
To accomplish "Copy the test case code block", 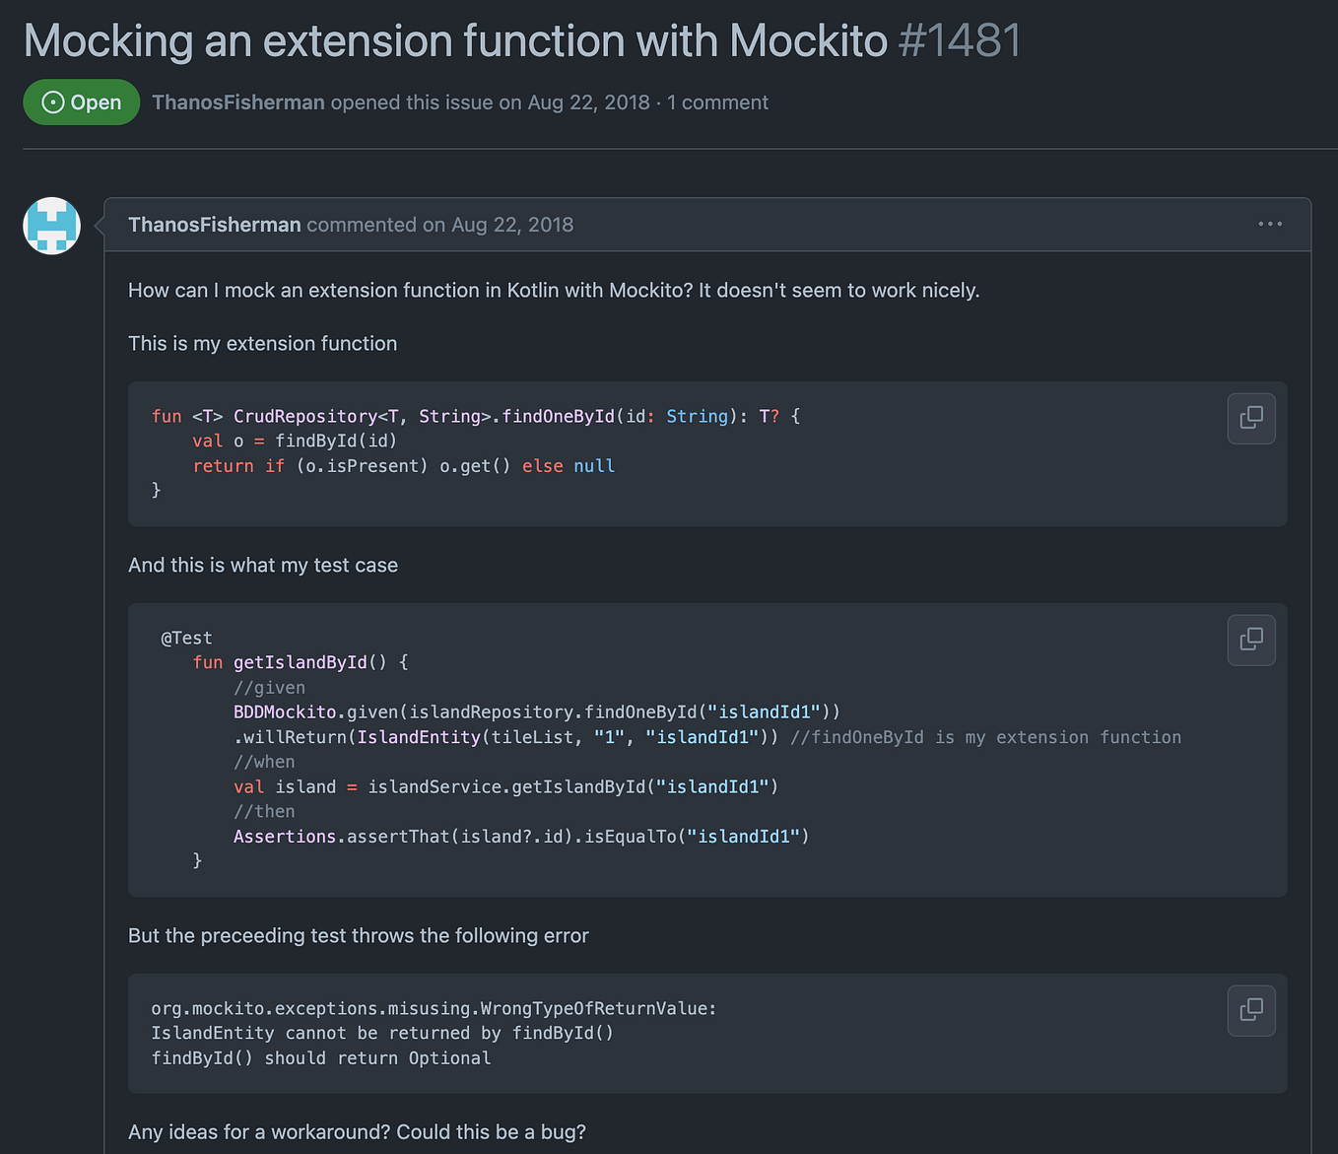I will point(1250,640).
